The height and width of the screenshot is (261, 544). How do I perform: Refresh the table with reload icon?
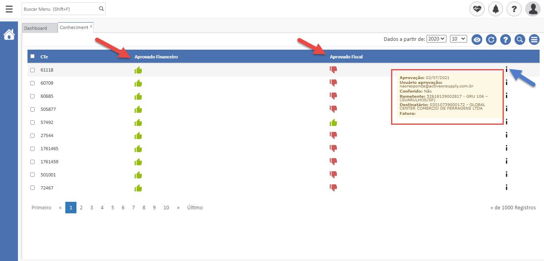point(491,39)
